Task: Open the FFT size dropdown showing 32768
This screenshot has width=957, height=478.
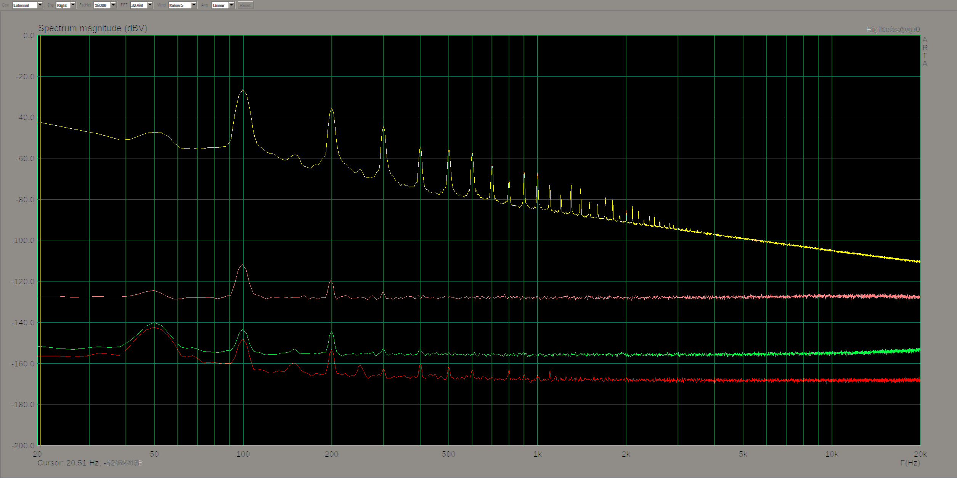Action: [141, 5]
